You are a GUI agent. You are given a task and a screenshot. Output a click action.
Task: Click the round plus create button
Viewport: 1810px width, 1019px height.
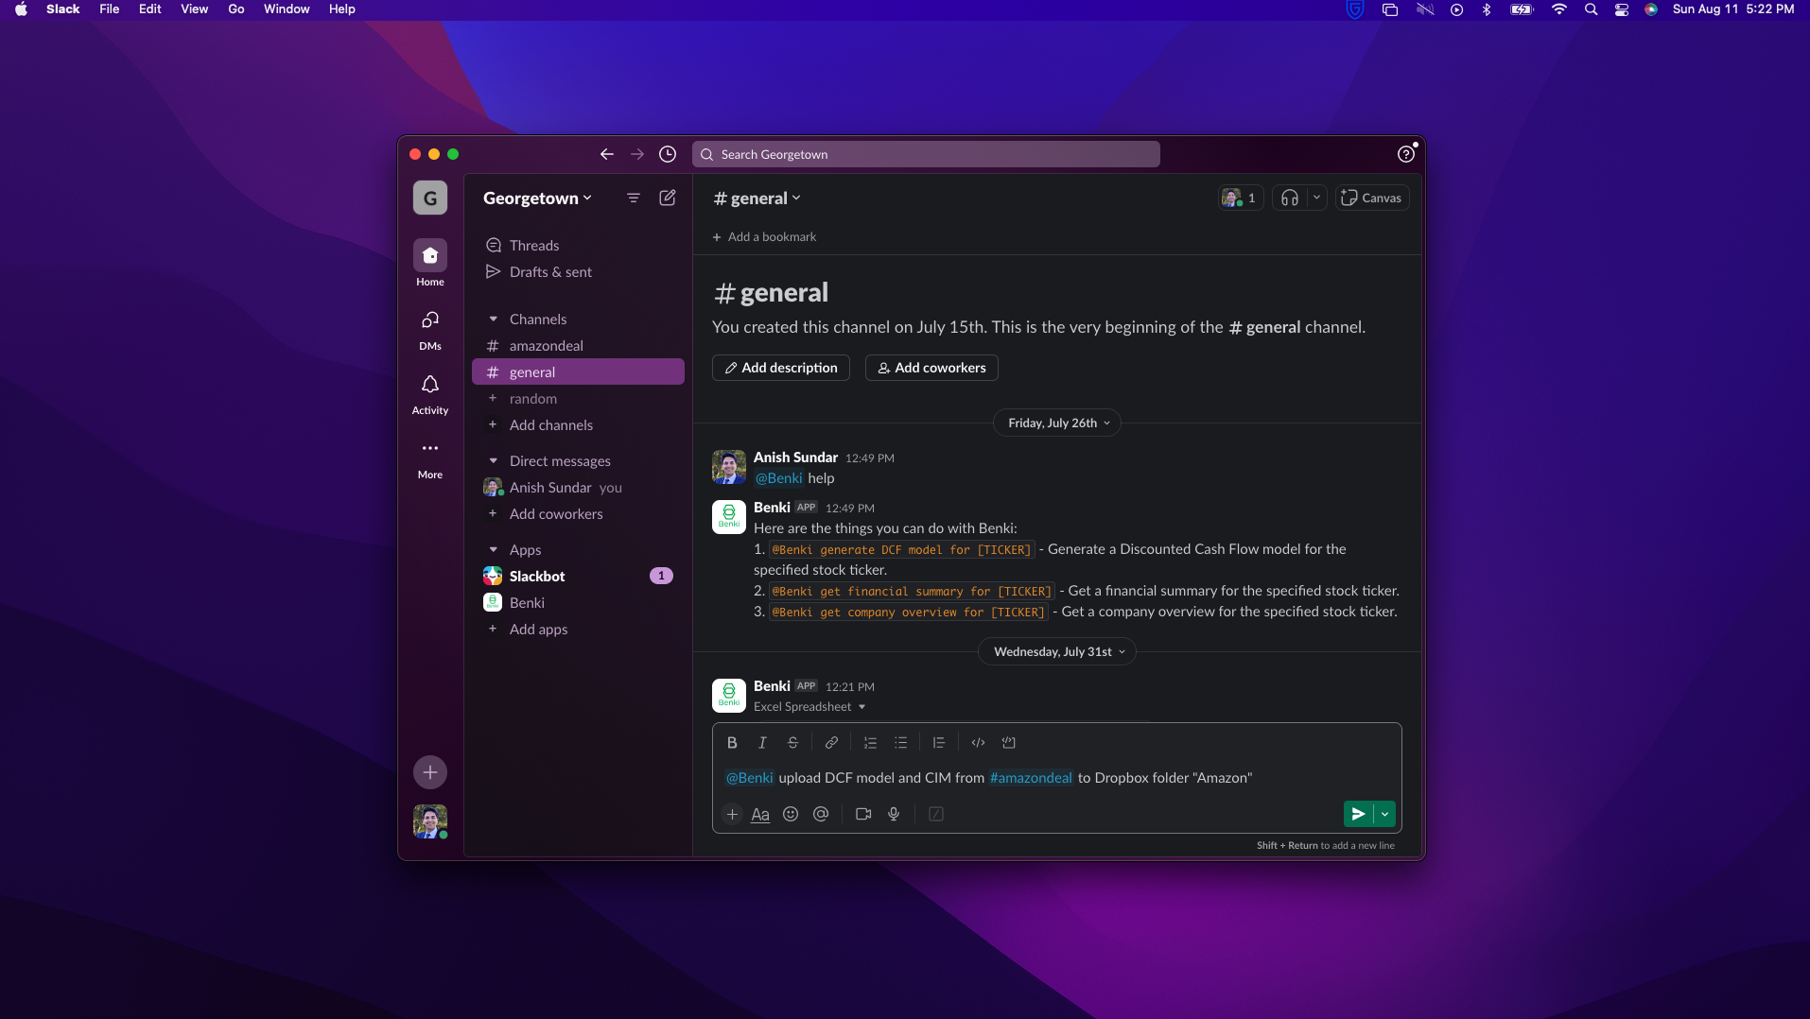coord(430,772)
